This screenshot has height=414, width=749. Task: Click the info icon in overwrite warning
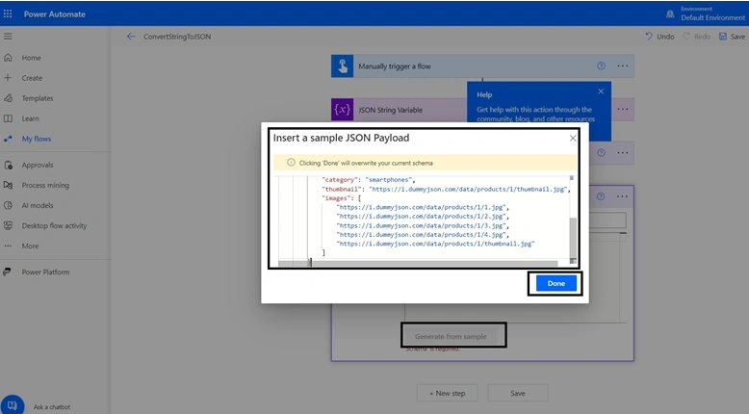pos(291,163)
